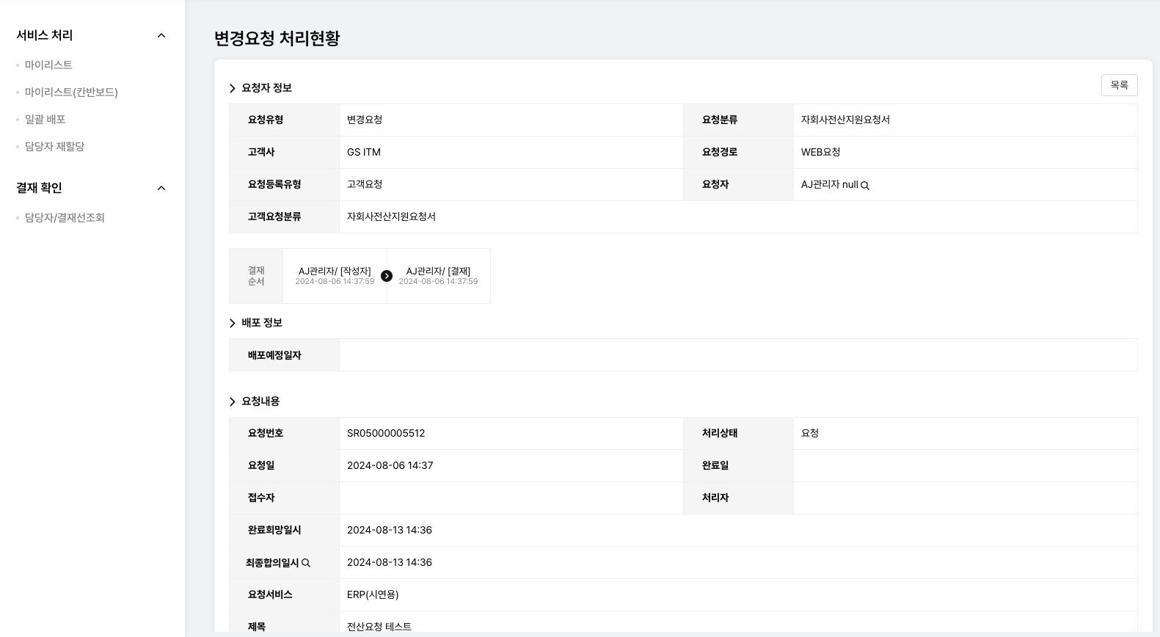Open 담당자/결재선조회 menu item
Viewport: 1160px width, 637px height.
click(65, 218)
